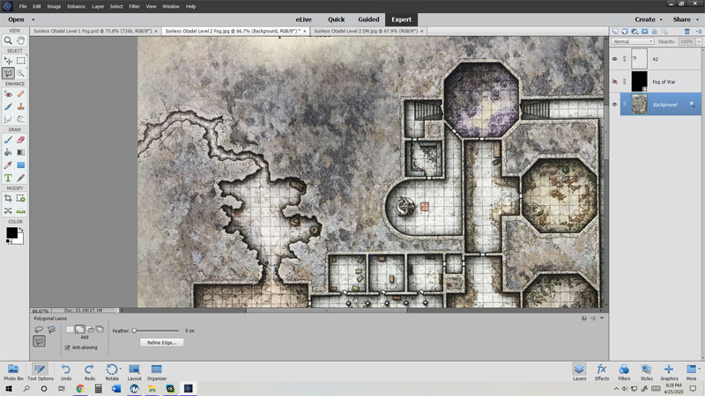Select the Eraser tool
This screenshot has width=705, height=396.
pos(20,140)
